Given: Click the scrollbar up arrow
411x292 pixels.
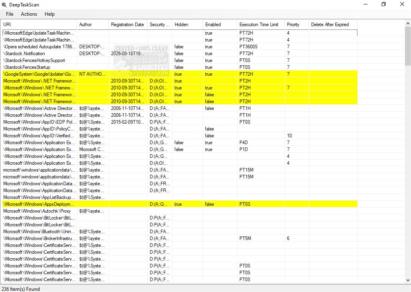Looking at the screenshot, I should pos(408,23).
